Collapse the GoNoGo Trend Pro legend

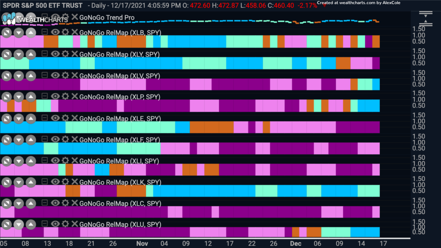tap(44, 16)
